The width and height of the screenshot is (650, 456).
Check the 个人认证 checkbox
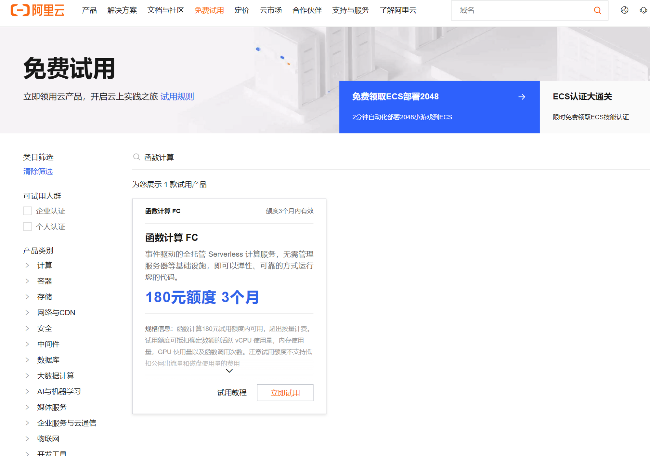[x=27, y=227]
